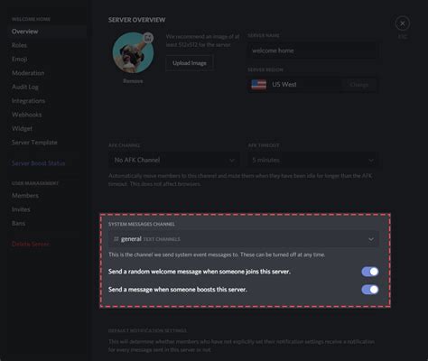Open the Audit Log page

point(25,87)
